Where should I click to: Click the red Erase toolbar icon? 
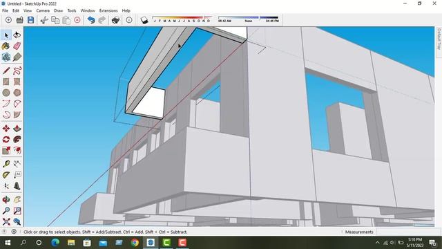[x=77, y=20]
